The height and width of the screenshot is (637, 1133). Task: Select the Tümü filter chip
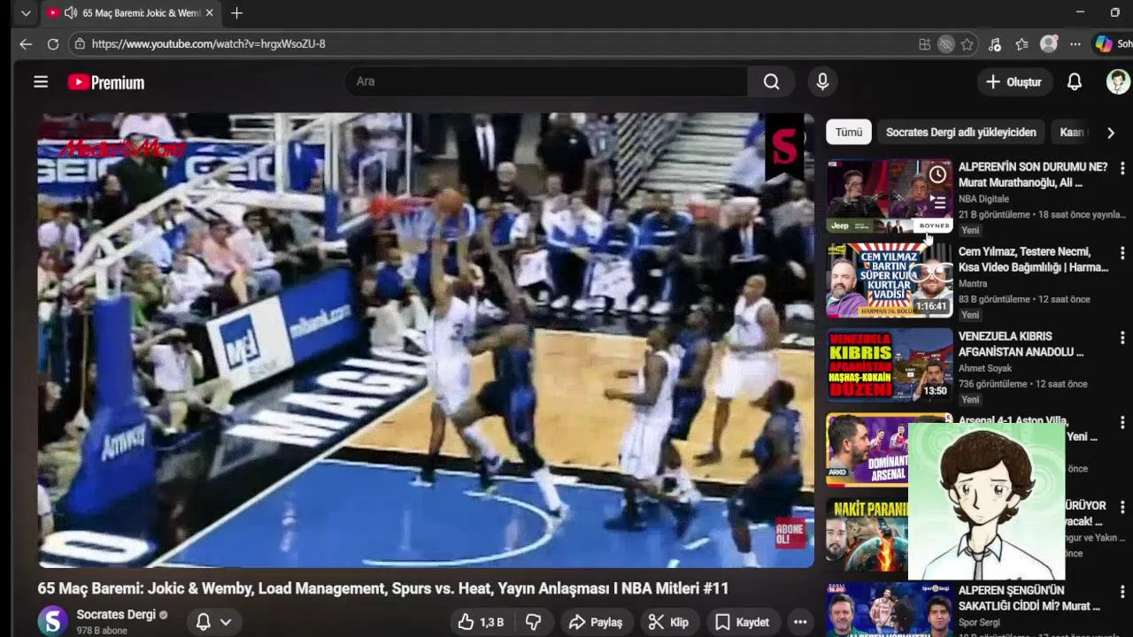(x=848, y=132)
